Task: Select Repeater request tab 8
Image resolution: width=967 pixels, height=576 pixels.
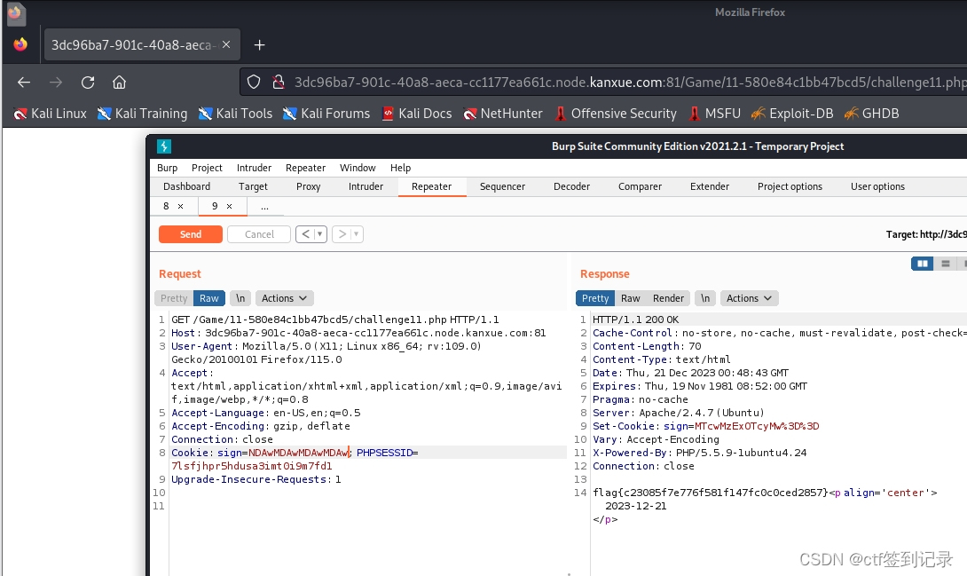Action: (166, 206)
